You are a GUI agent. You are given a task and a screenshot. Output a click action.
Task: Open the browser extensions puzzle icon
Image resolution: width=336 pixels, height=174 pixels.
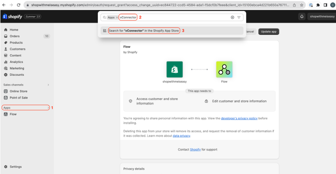[318, 5]
